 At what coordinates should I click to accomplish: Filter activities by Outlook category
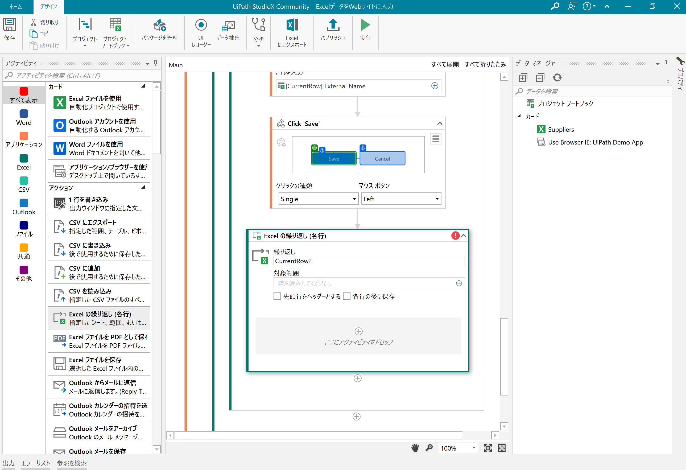click(x=24, y=207)
